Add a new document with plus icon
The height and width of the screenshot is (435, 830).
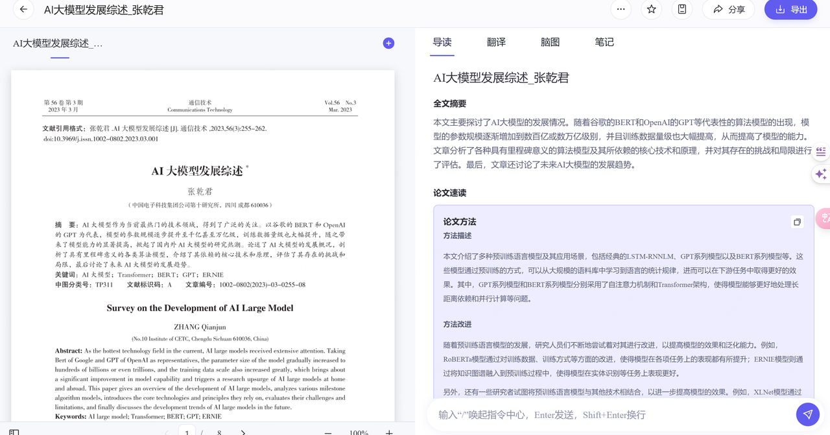[x=388, y=43]
